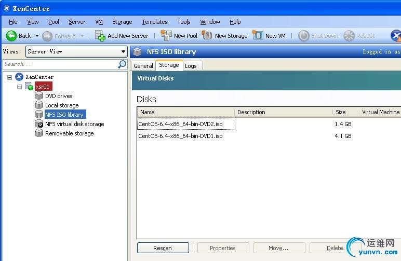This screenshot has width=401, height=261.
Task: Select Local storage in tree
Action: coord(62,105)
